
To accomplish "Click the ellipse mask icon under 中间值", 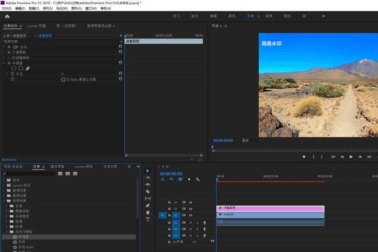I will tap(14, 68).
